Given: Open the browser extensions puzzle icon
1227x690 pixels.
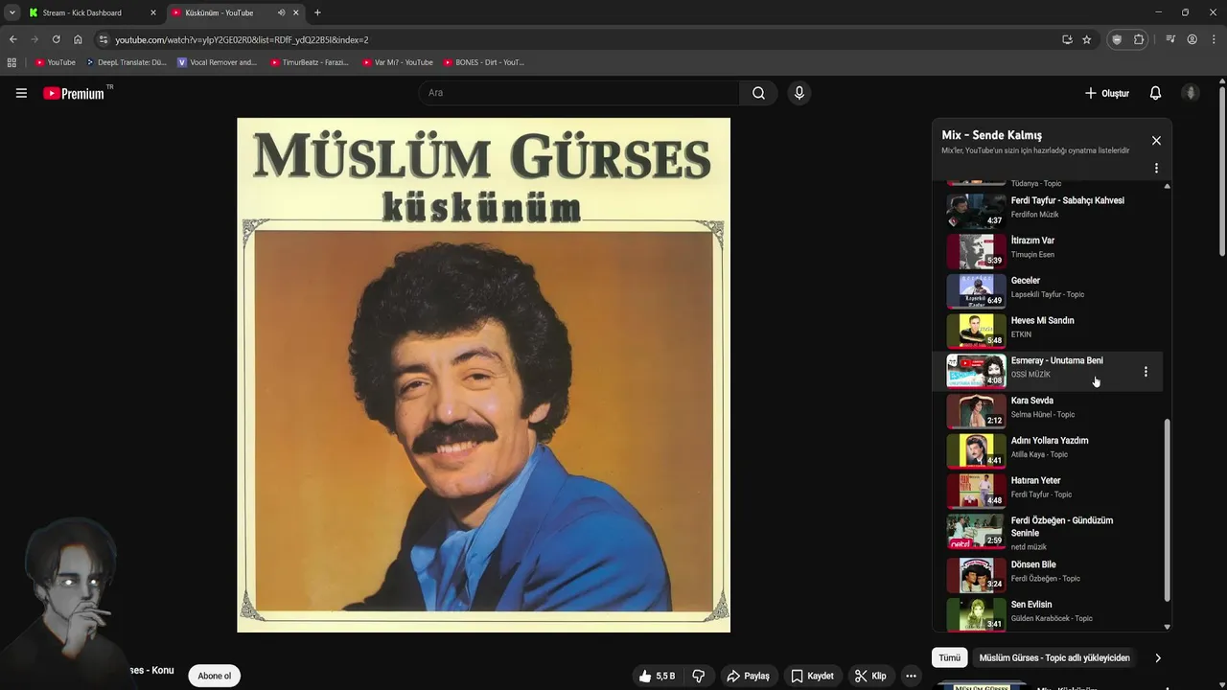Looking at the screenshot, I should 1139,39.
